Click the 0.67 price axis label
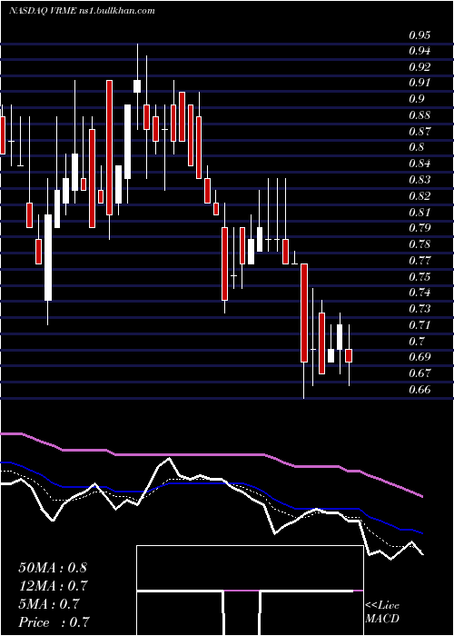The width and height of the screenshot is (454, 636). [419, 373]
